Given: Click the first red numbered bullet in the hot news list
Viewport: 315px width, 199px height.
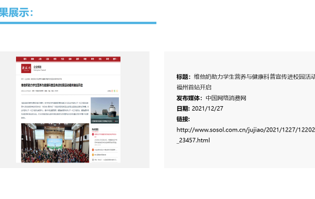Looking at the screenshot, I should pyautogui.click(x=93, y=134).
